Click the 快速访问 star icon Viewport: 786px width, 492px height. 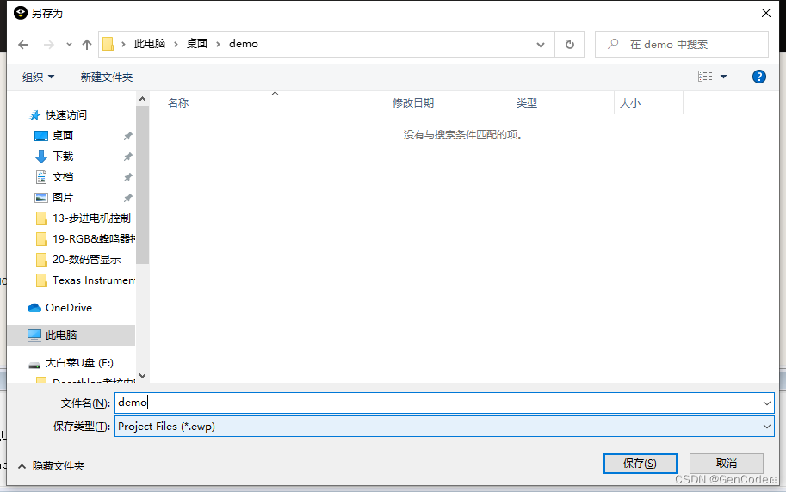[x=34, y=115]
